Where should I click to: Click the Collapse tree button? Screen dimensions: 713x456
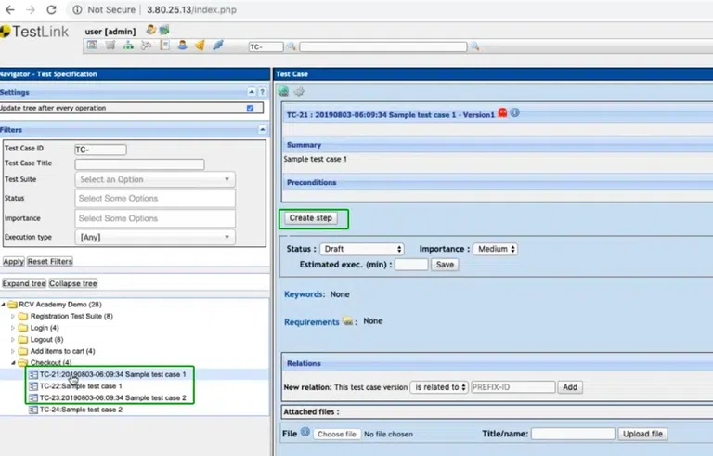coord(73,283)
